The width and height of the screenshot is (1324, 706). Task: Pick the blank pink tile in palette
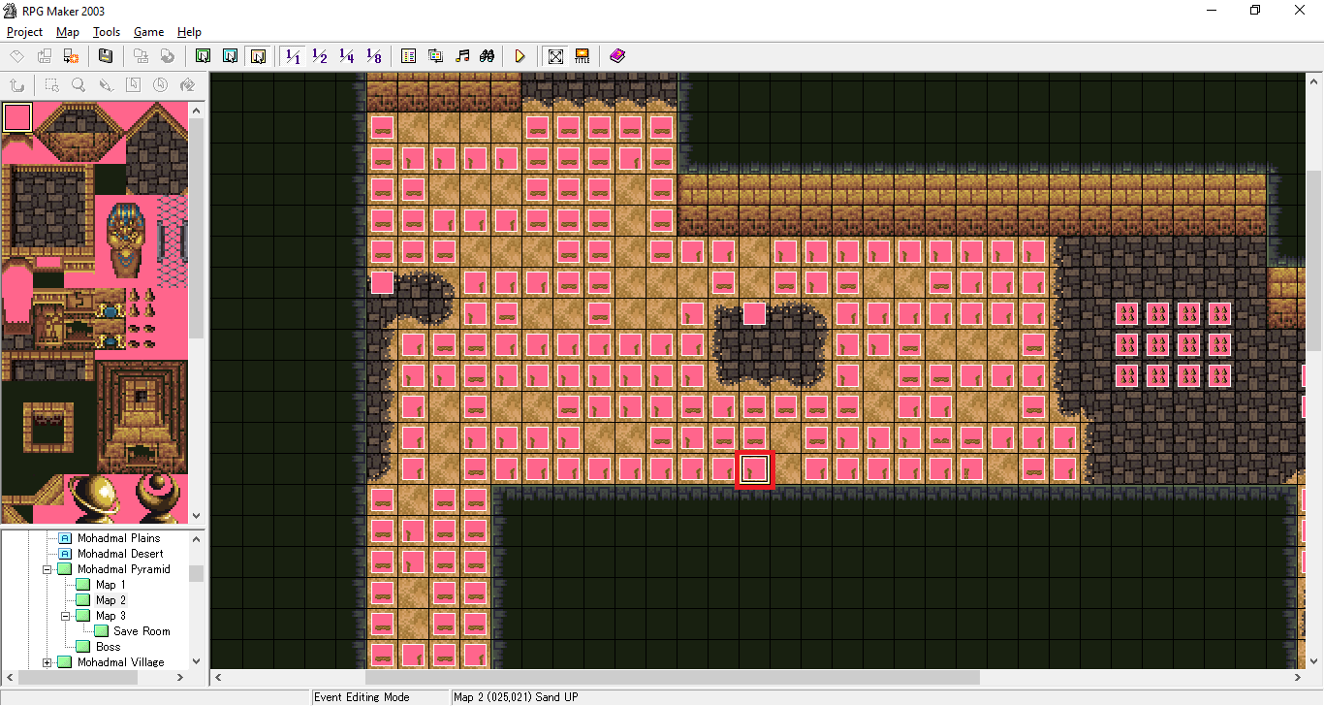(17, 118)
